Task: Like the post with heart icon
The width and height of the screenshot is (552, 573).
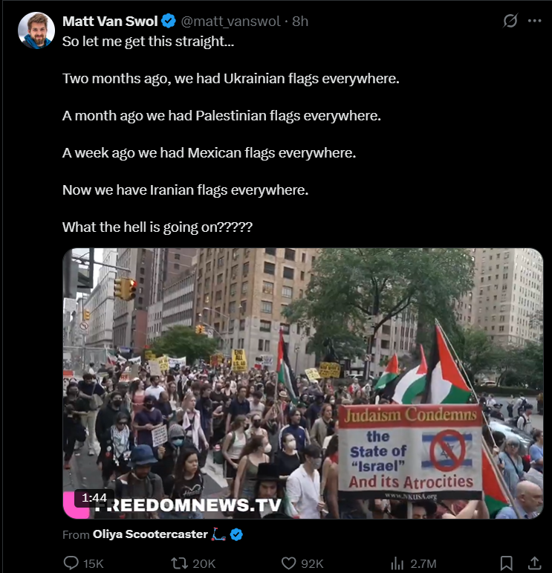Action: pyautogui.click(x=288, y=563)
